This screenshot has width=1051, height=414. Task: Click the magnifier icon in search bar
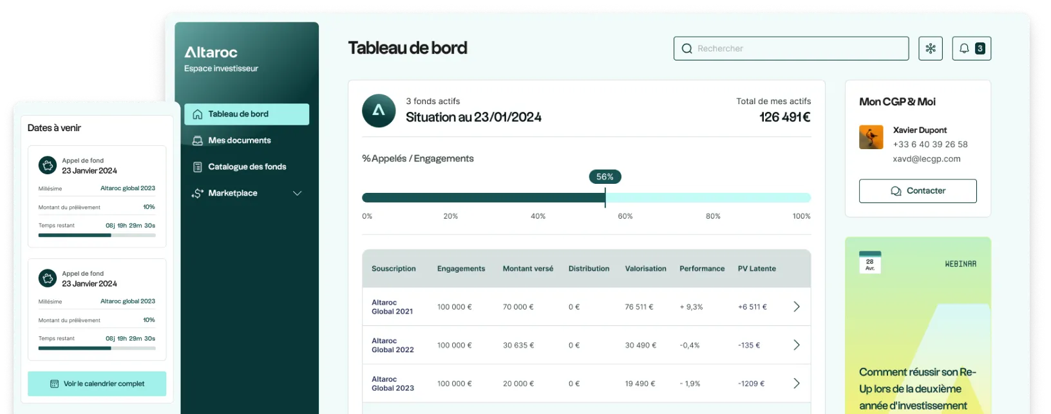point(687,49)
